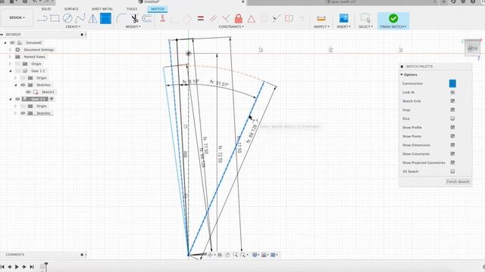Click the Orbit icon in navigation bar
Image resolution: width=485 pixels, height=272 pixels.
(211, 255)
